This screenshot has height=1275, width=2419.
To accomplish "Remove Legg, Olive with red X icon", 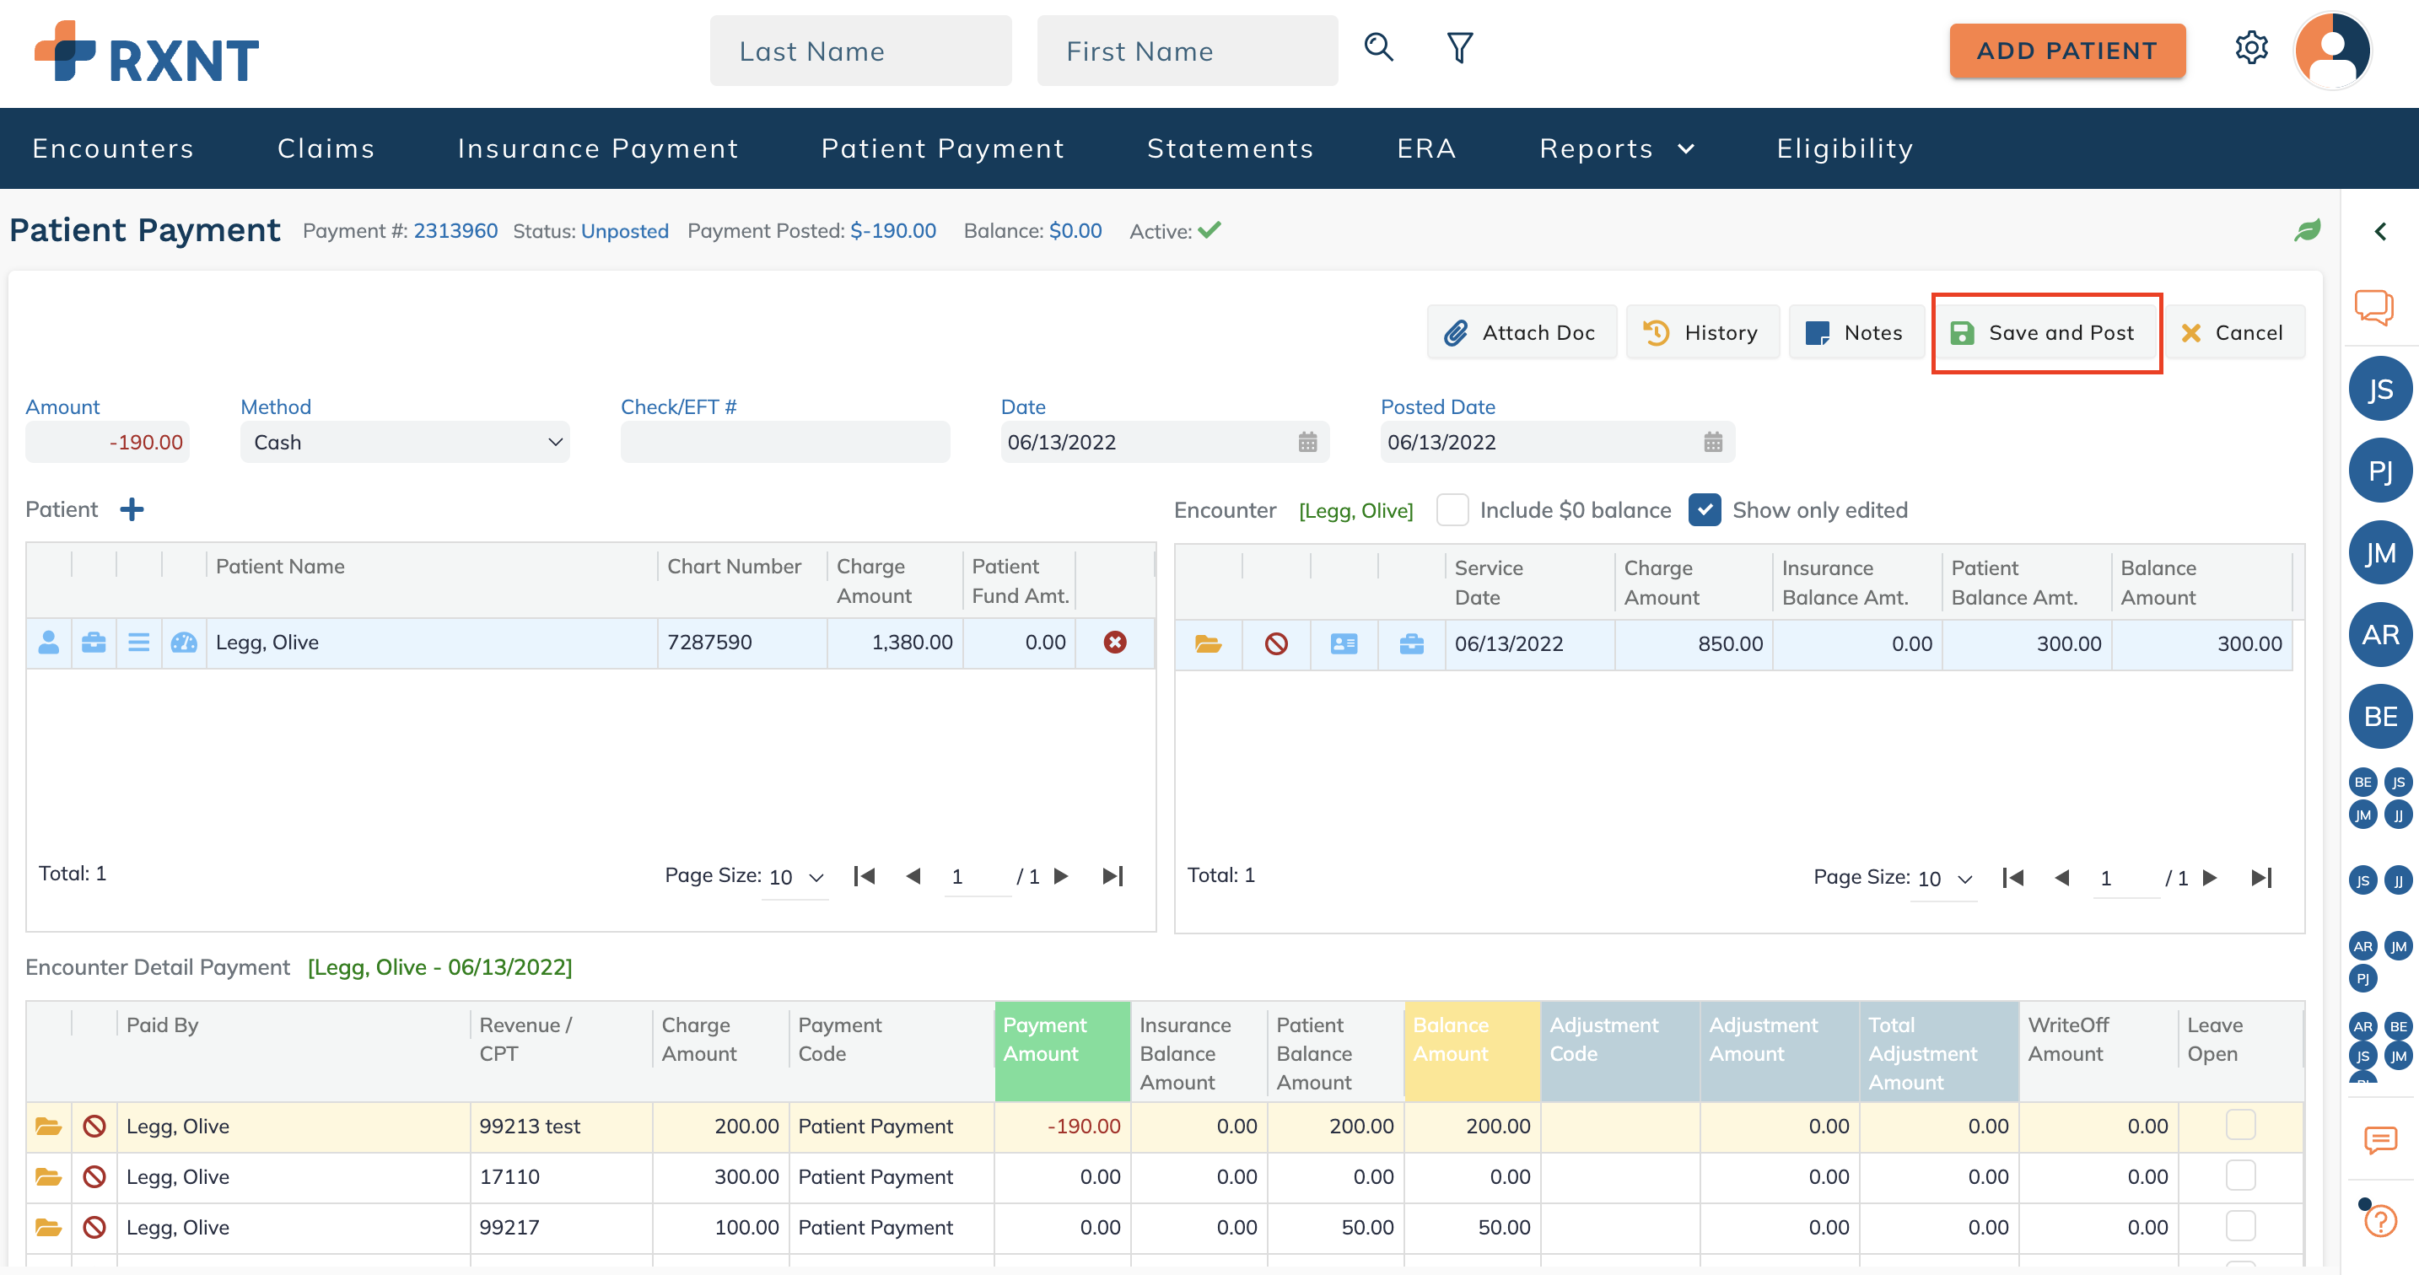I will coord(1115,643).
